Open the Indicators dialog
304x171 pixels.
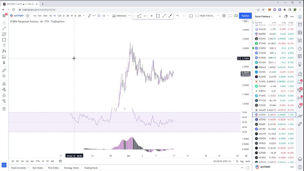click(x=119, y=16)
